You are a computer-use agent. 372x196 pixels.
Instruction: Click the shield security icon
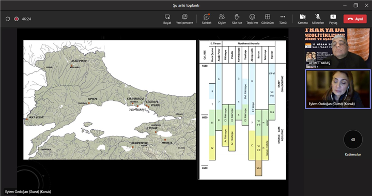(x=8, y=19)
